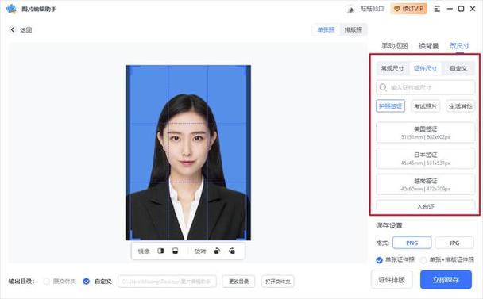Image resolution: width=483 pixels, height=299 pixels.
Task: Click the ID size search input field
Action: pos(425,87)
